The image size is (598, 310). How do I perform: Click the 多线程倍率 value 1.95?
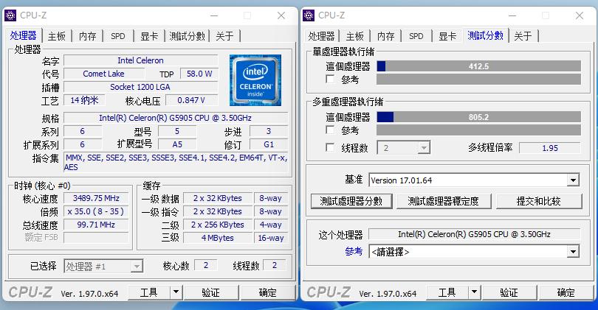[x=550, y=148]
